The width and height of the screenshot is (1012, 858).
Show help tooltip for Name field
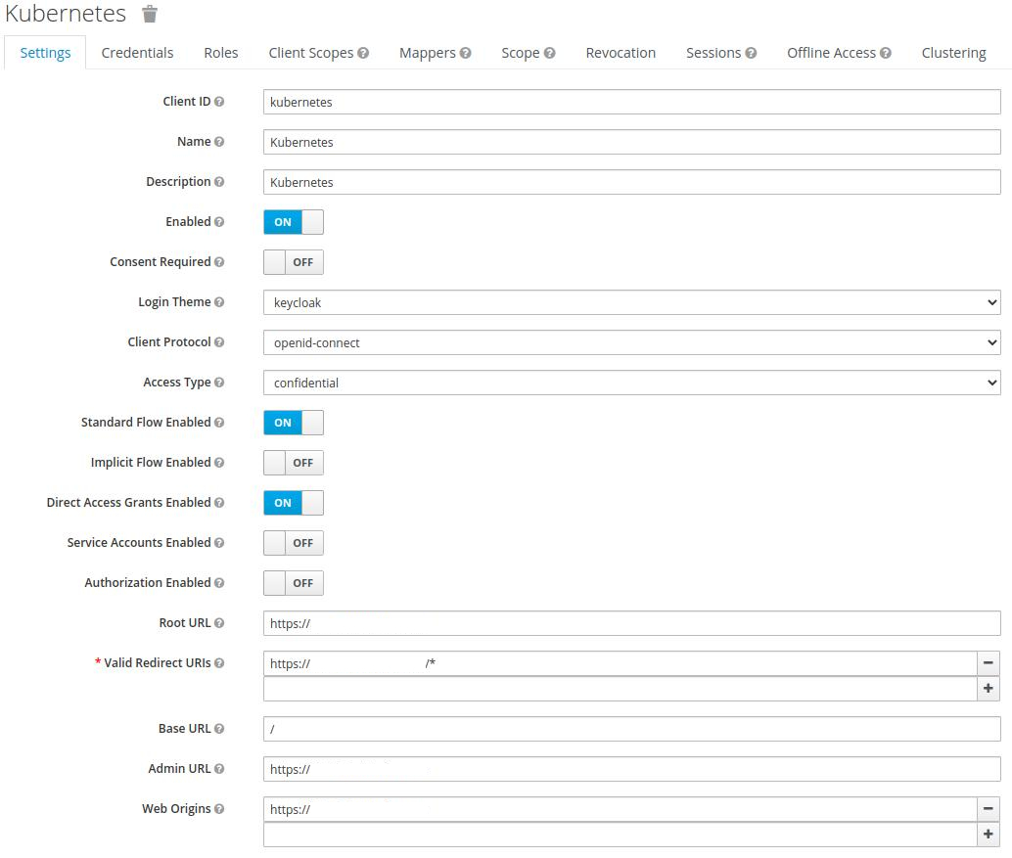(219, 141)
